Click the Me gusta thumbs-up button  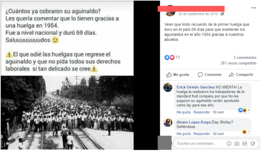click(178, 75)
